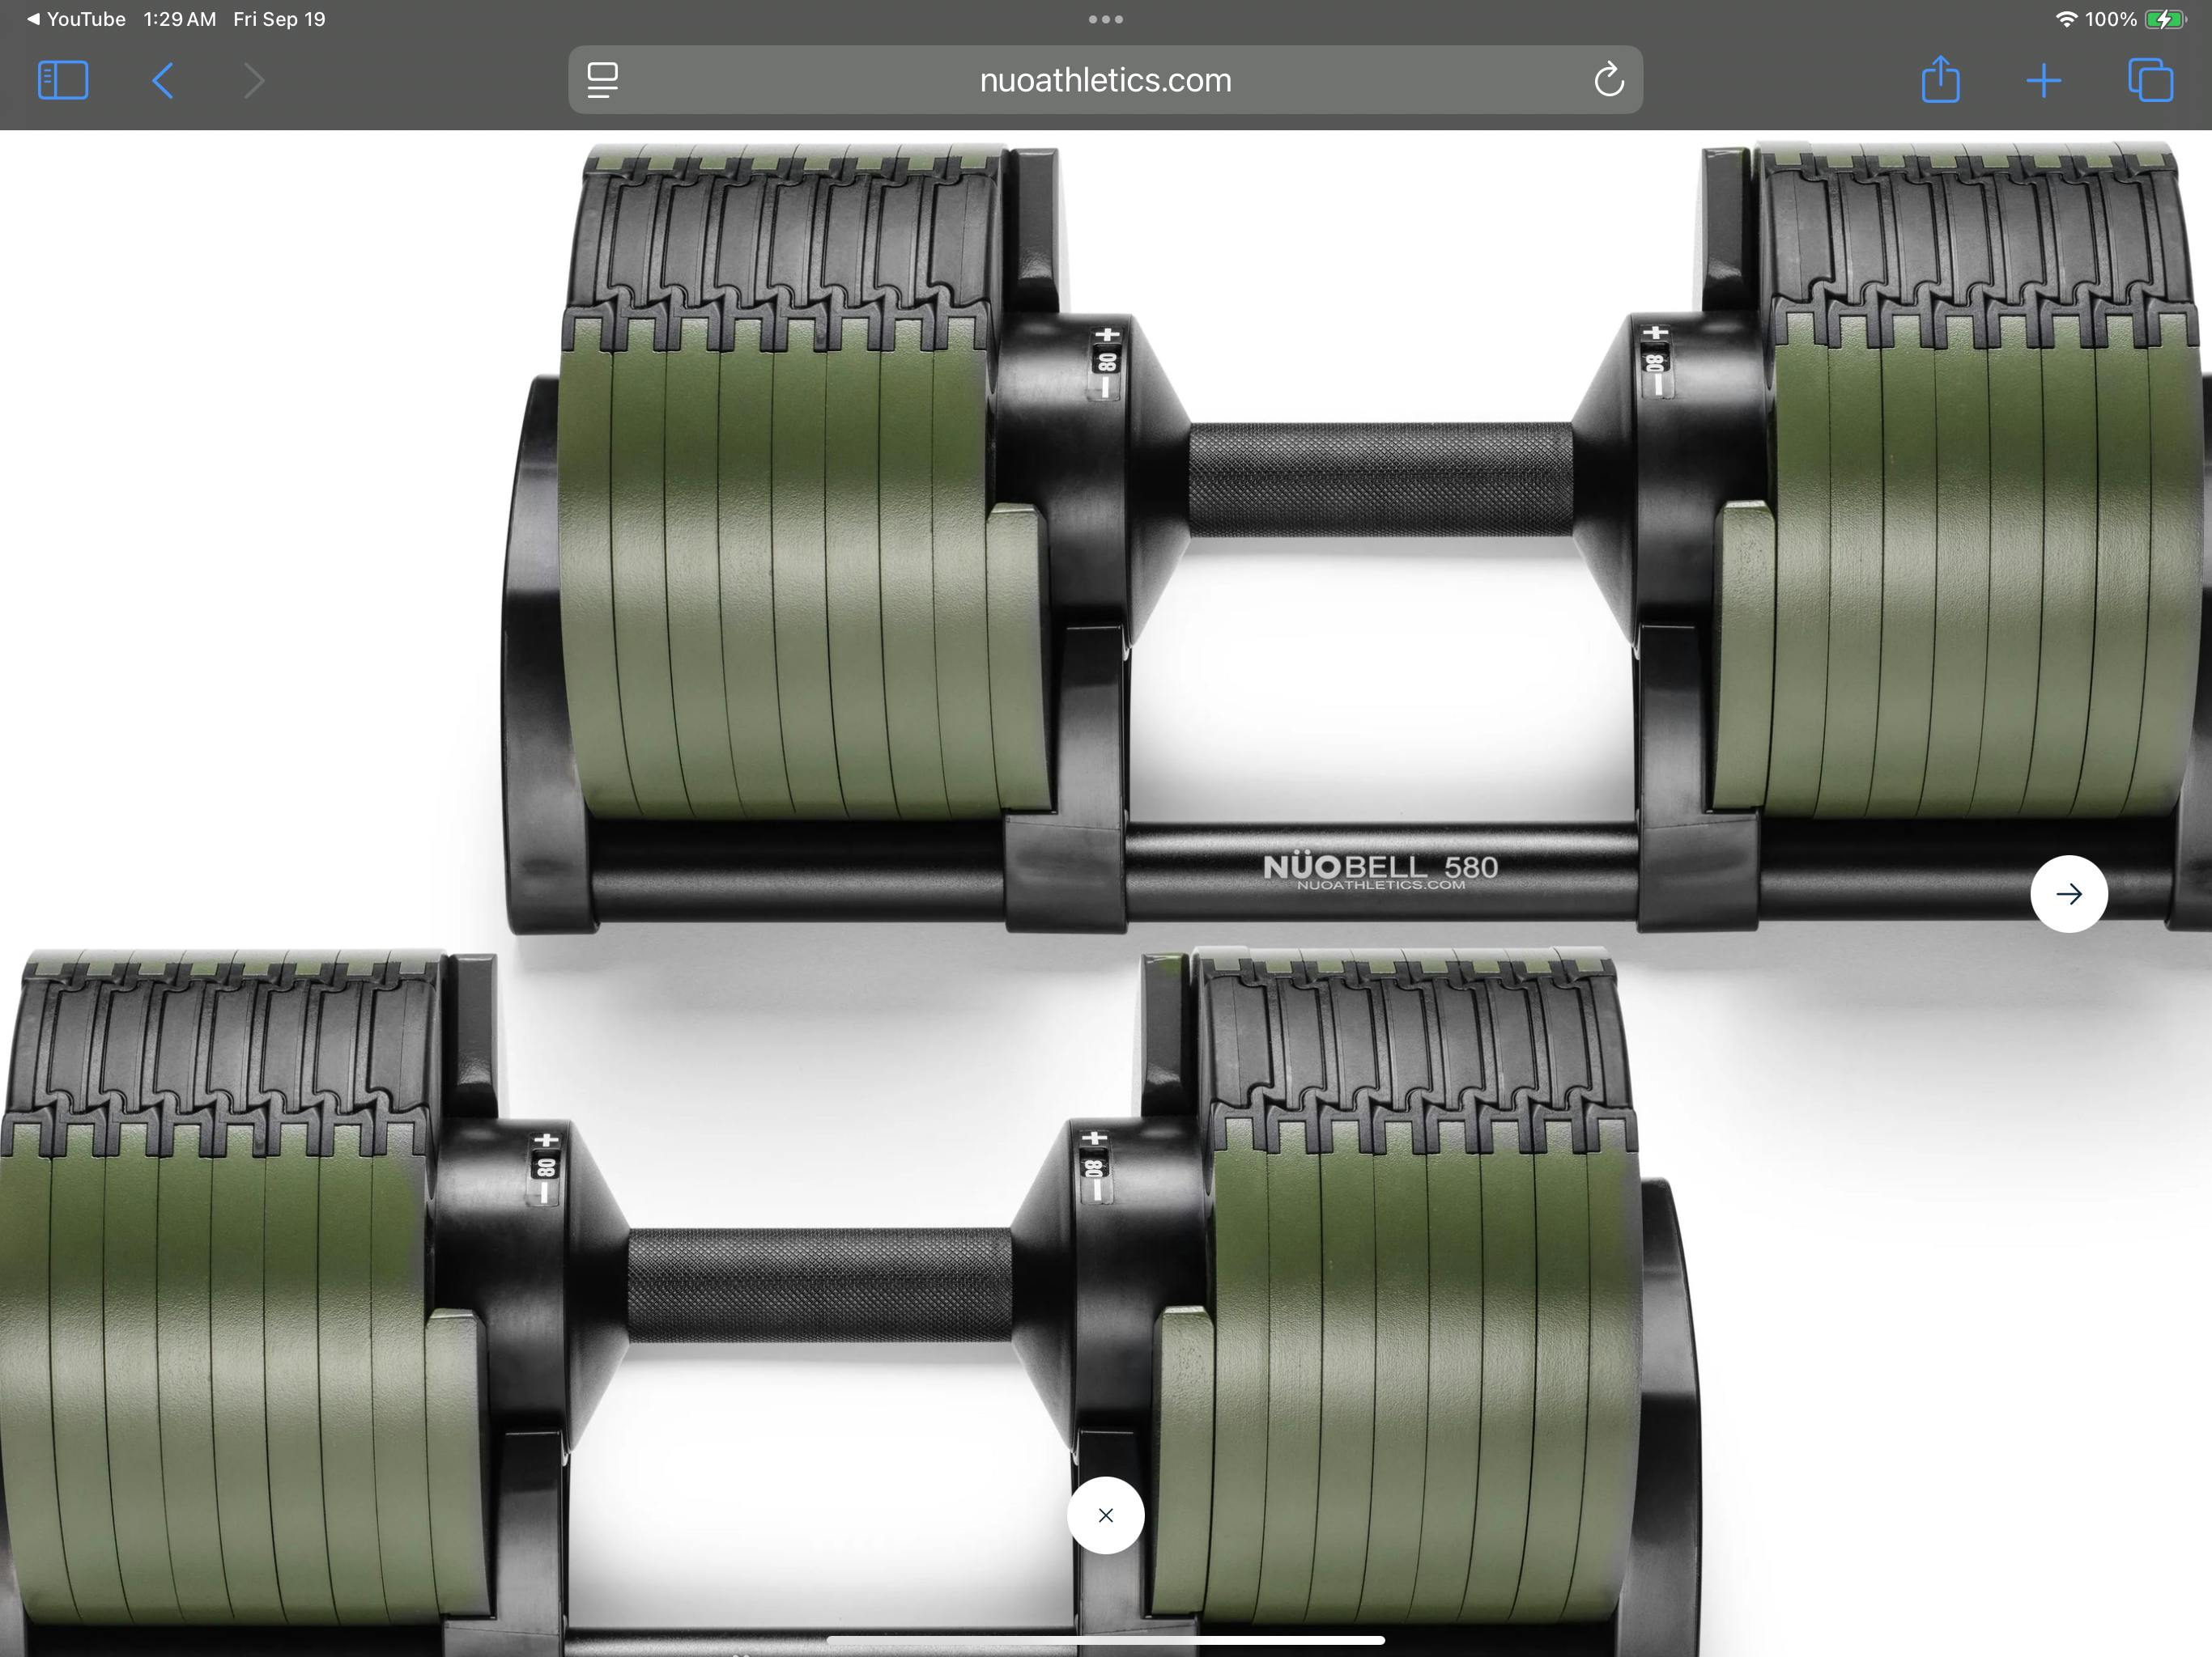
Task: Tap the NÜOBELL 580 logo on the cradle
Action: (x=1380, y=868)
